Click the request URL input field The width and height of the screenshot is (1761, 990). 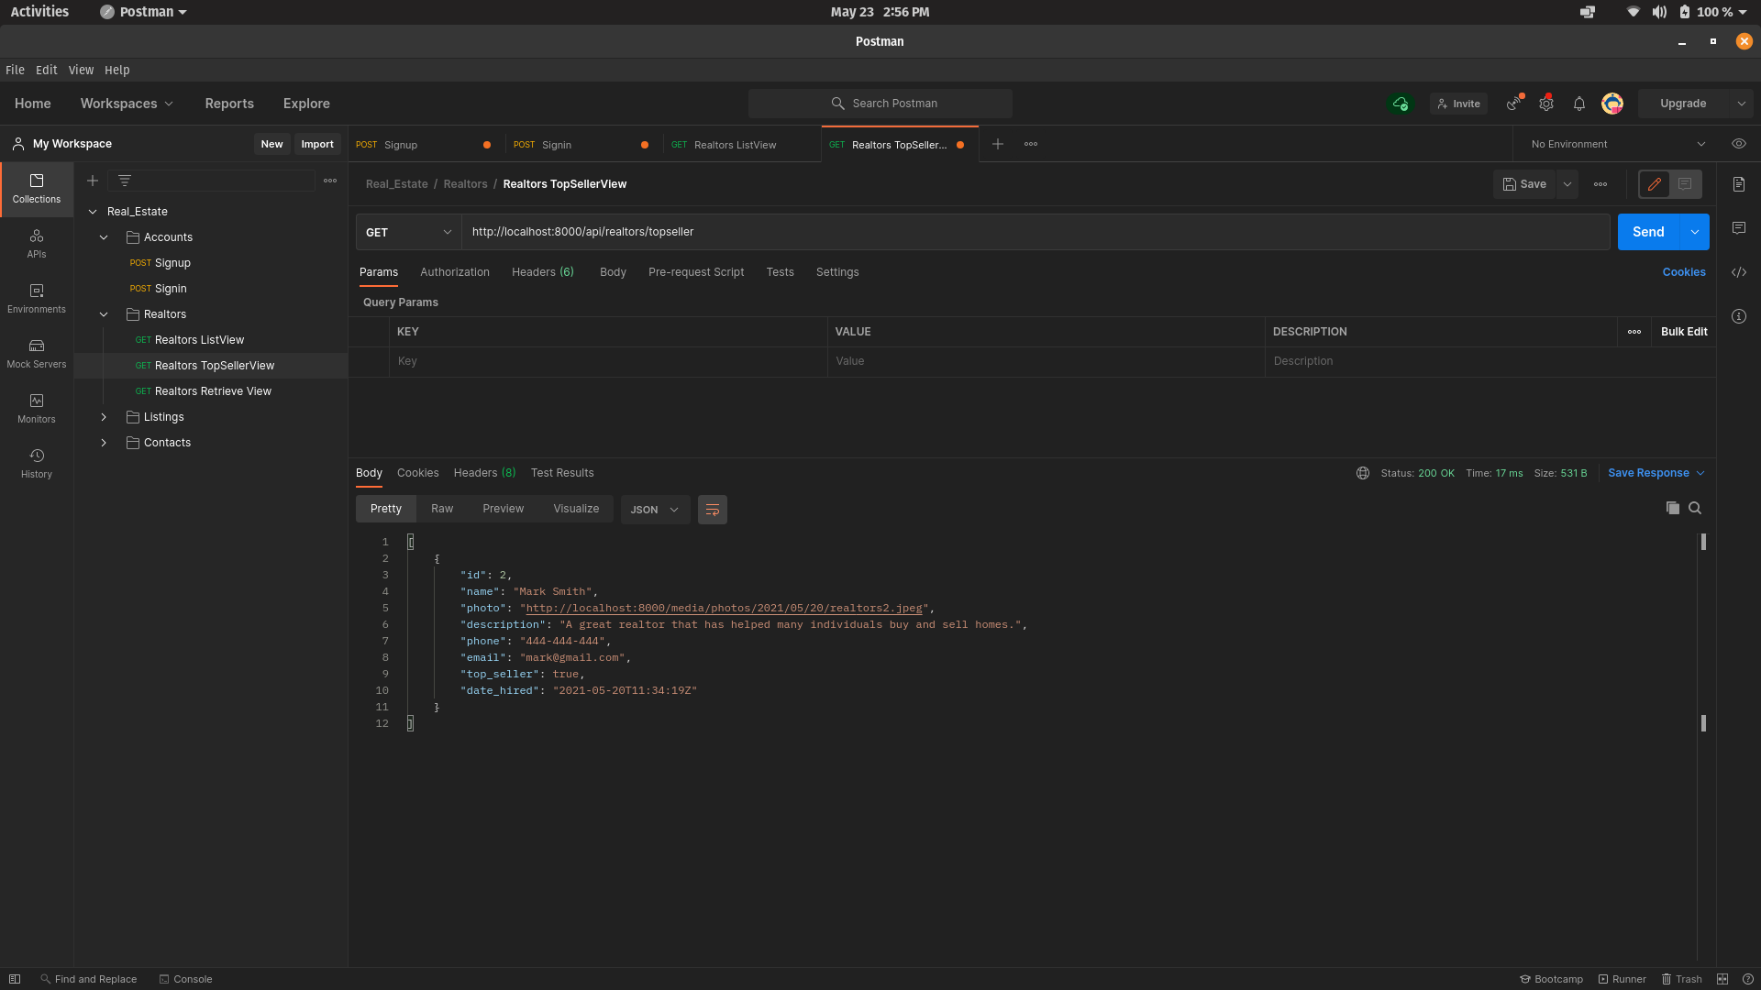(1035, 232)
